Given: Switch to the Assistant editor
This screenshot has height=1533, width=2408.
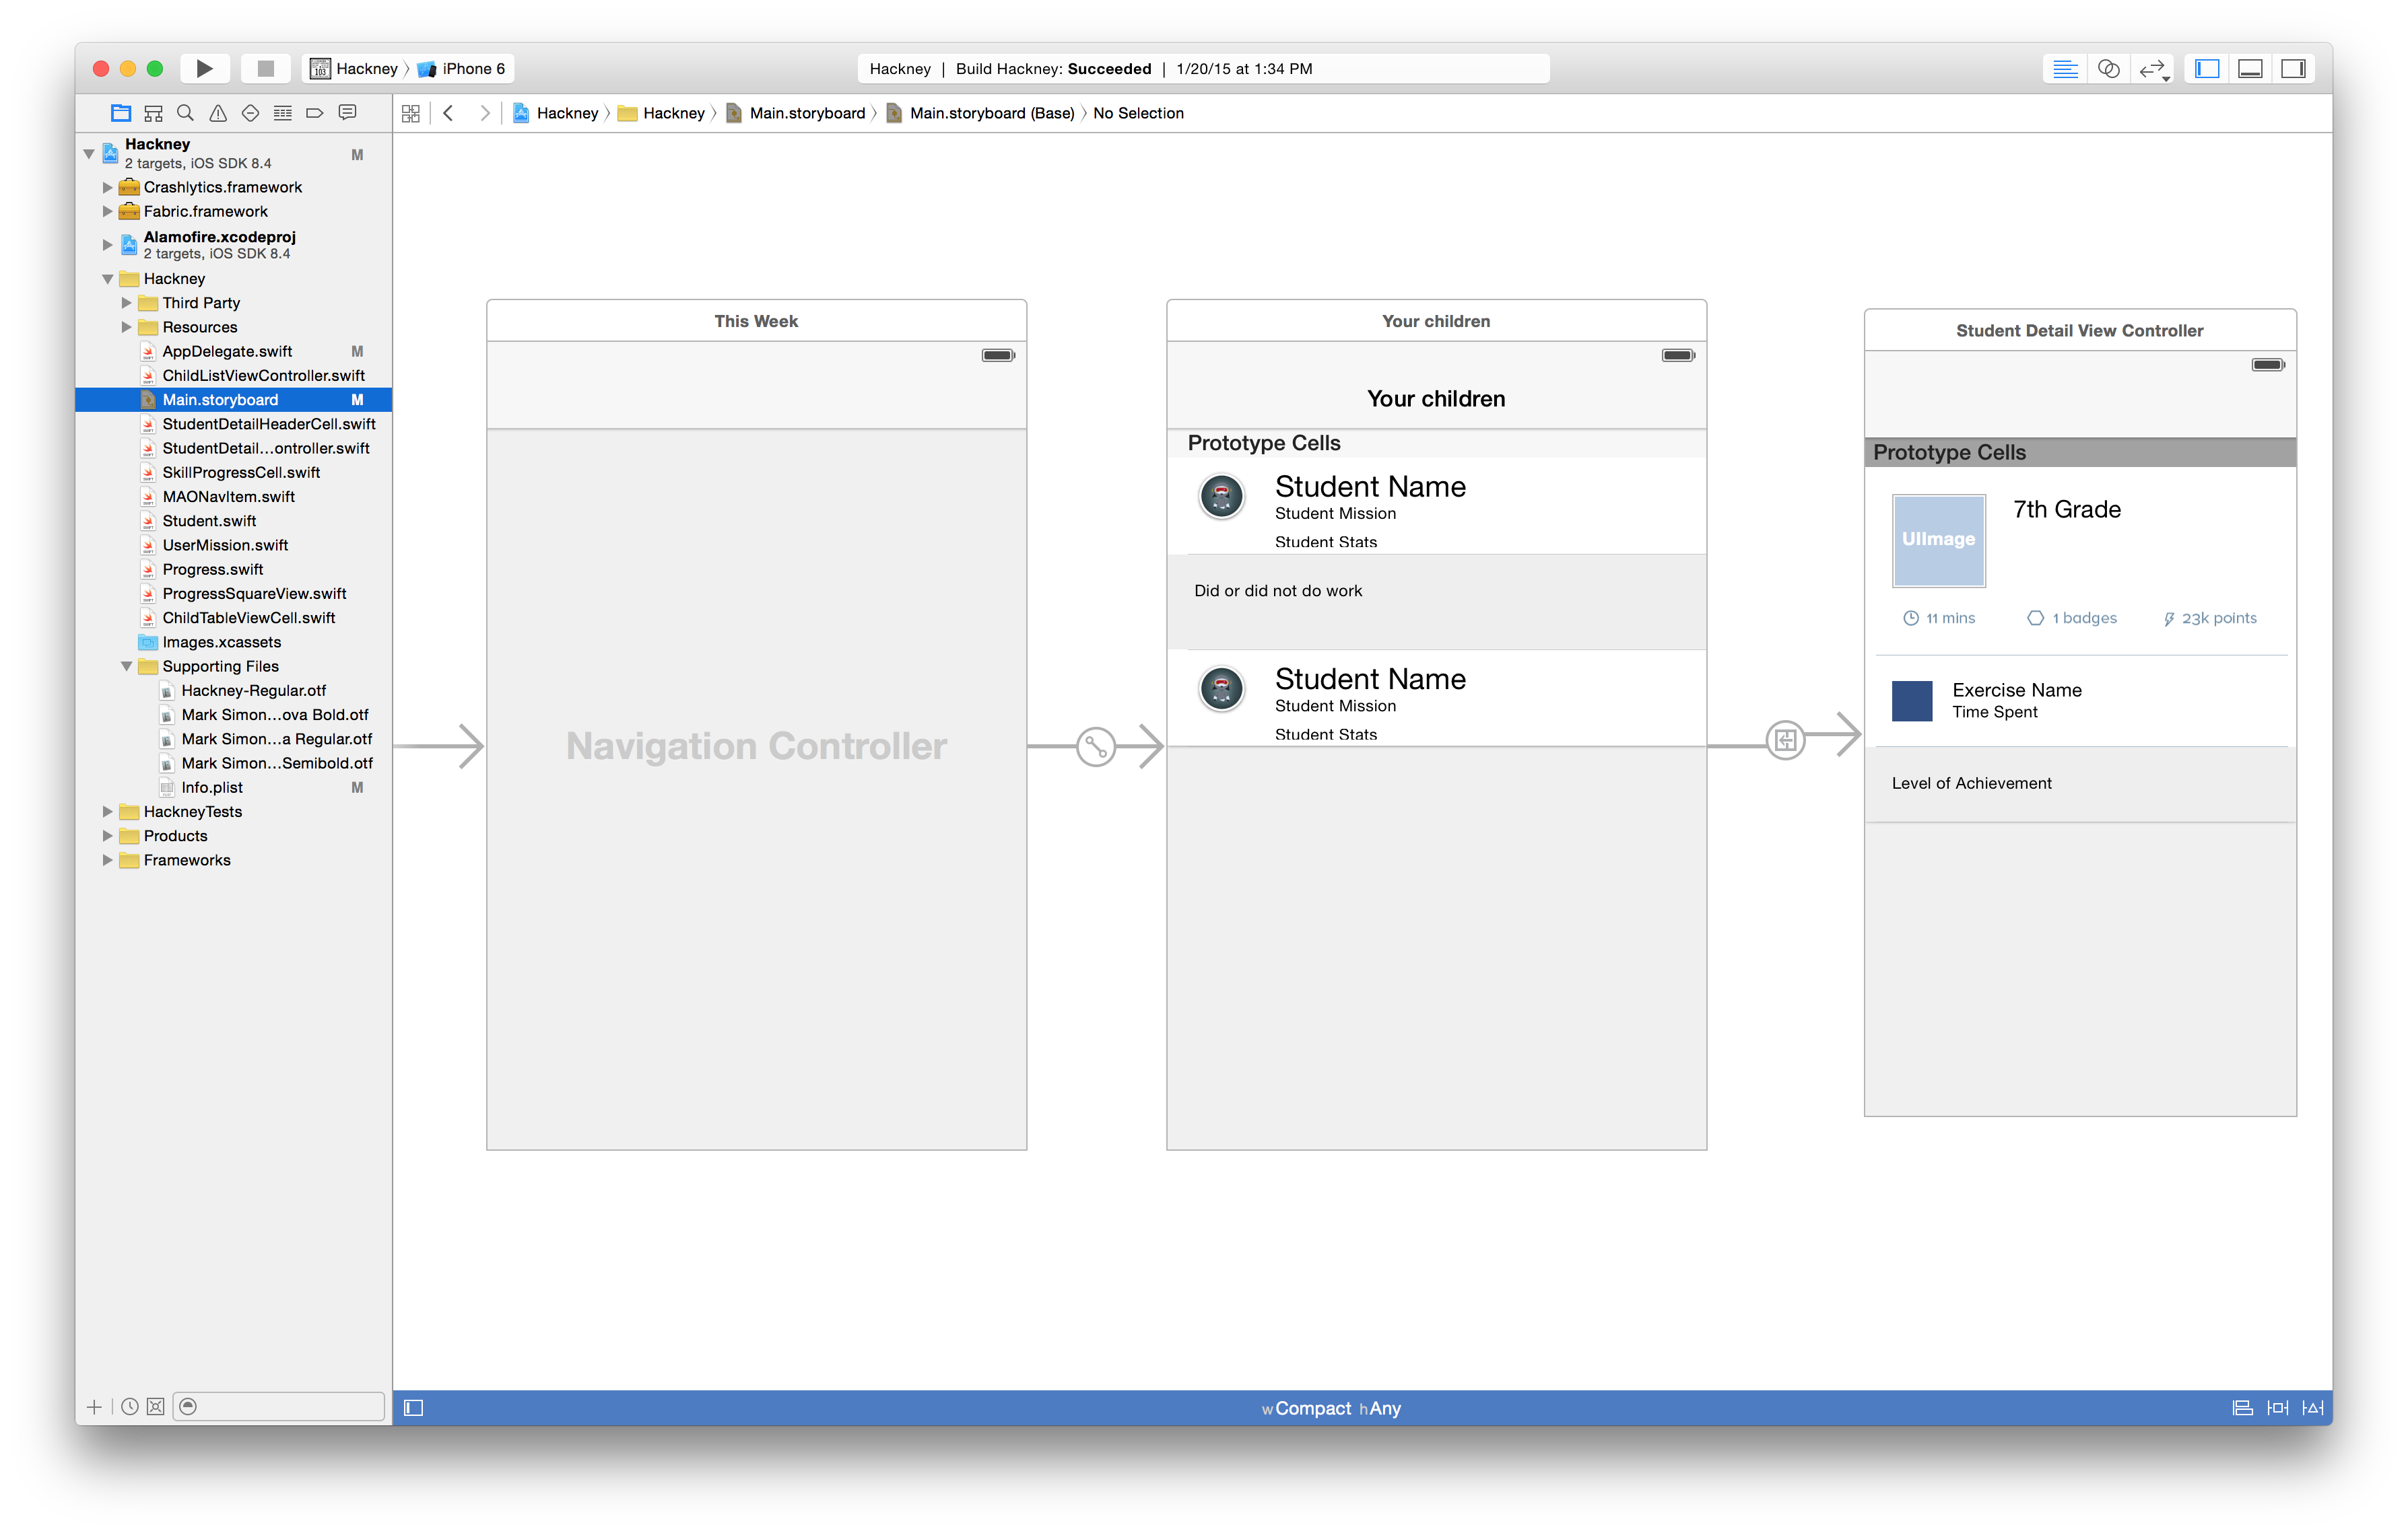Looking at the screenshot, I should pyautogui.click(x=2108, y=68).
